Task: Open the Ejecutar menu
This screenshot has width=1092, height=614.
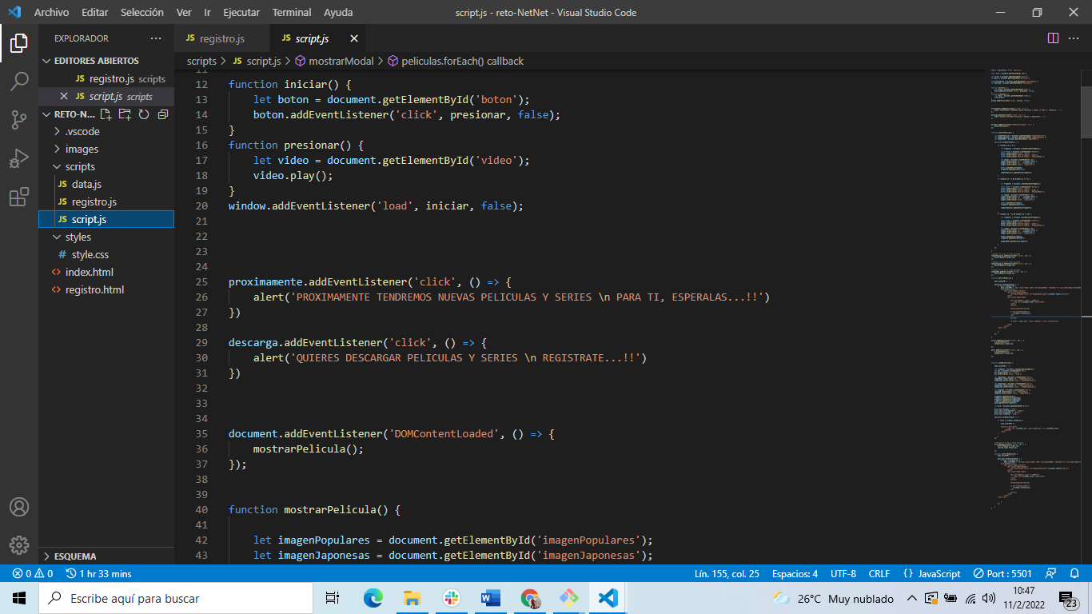Action: (x=241, y=13)
